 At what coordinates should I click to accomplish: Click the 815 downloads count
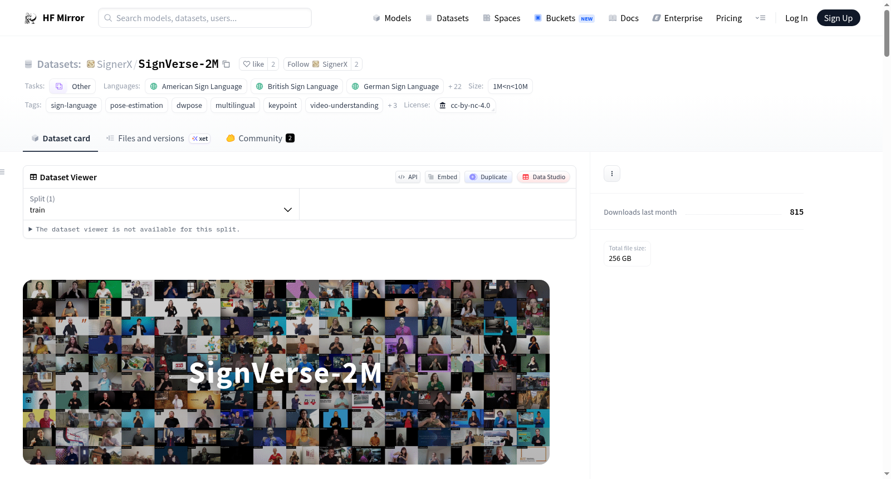(x=797, y=212)
